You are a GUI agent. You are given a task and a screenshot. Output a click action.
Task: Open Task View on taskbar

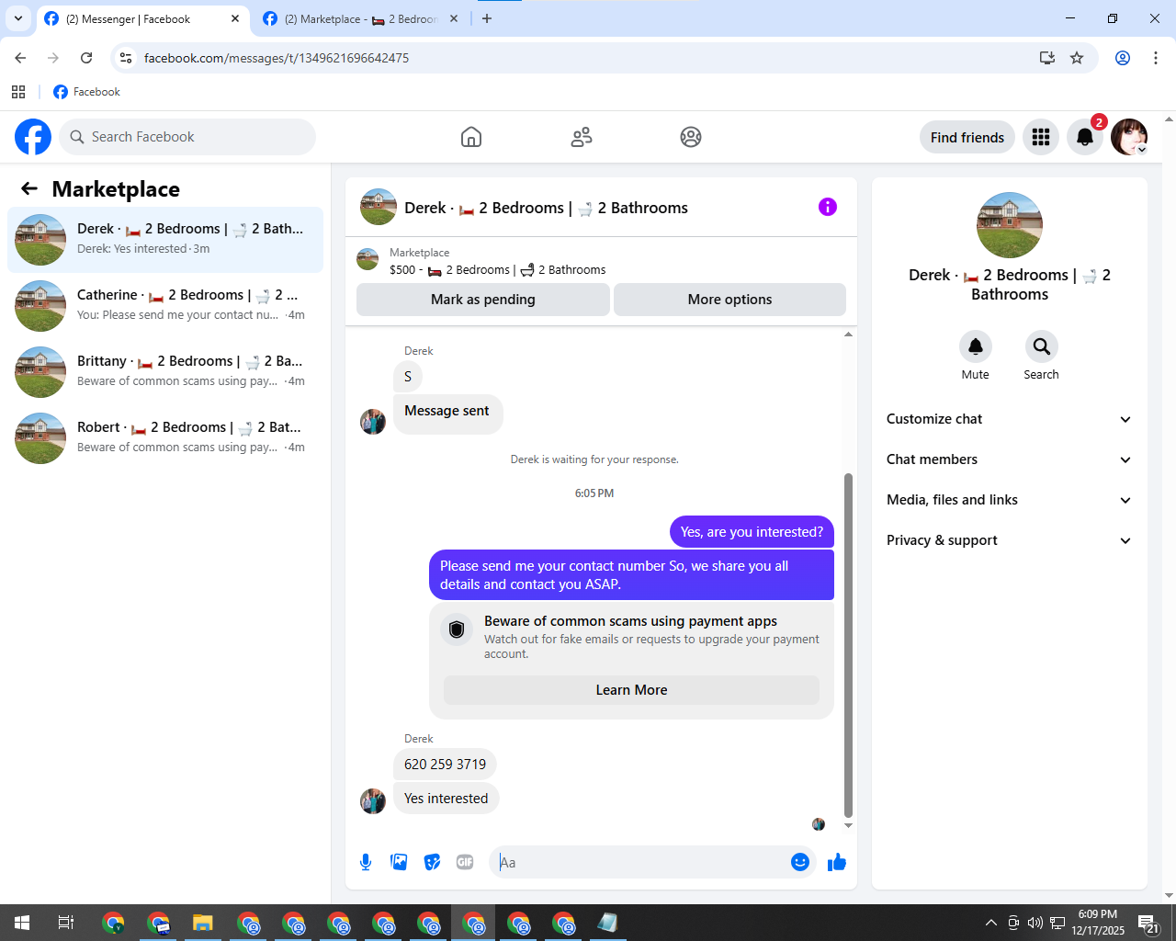click(66, 923)
